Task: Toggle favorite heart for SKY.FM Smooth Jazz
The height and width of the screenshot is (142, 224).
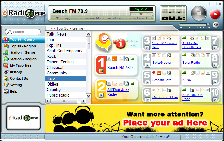Action: pos(154,38)
